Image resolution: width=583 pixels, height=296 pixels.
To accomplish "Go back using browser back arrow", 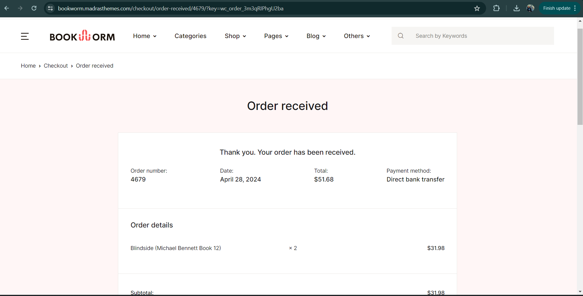I will coord(7,8).
